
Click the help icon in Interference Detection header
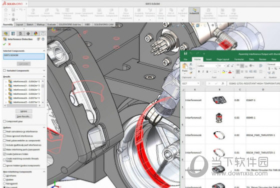[x=43, y=39]
